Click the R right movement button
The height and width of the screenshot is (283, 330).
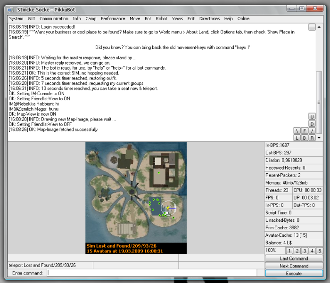312,138
